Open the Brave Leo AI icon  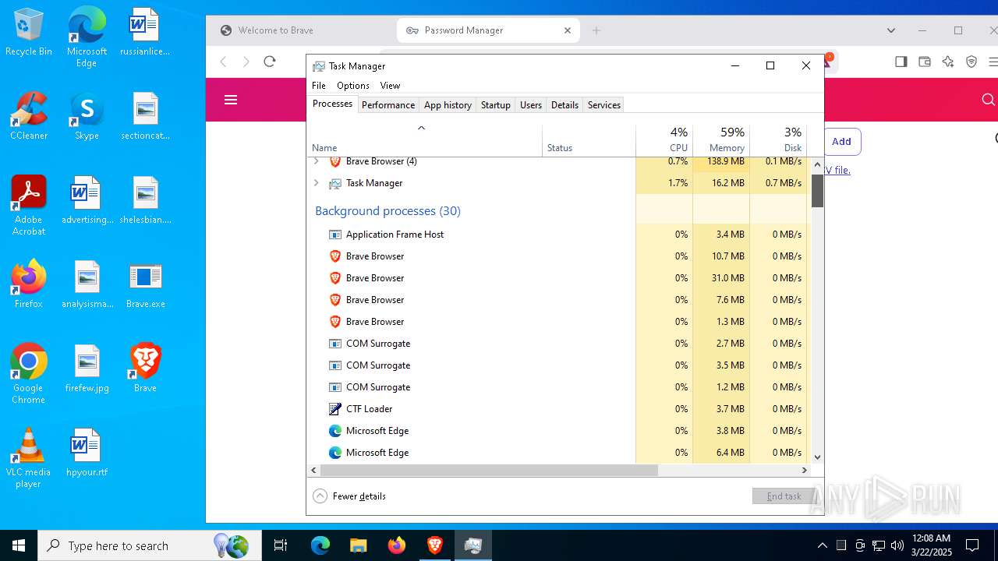(948, 62)
